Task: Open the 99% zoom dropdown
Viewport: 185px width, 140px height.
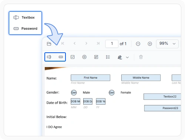Action: coord(167,44)
